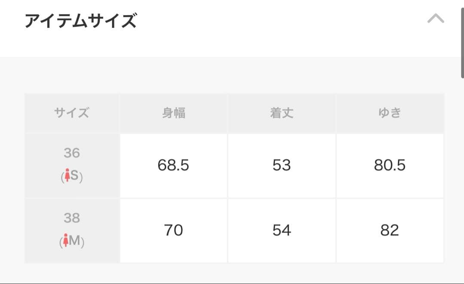Screen dimensions: 464x284
Task: Click the red woman icon beside M
Action: pos(66,241)
